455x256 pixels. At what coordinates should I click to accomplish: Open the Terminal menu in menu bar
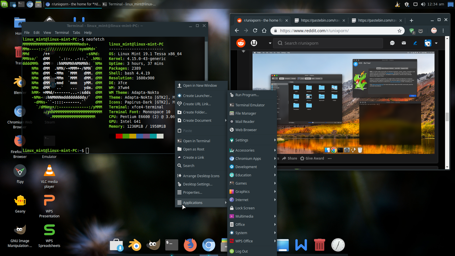62,33
